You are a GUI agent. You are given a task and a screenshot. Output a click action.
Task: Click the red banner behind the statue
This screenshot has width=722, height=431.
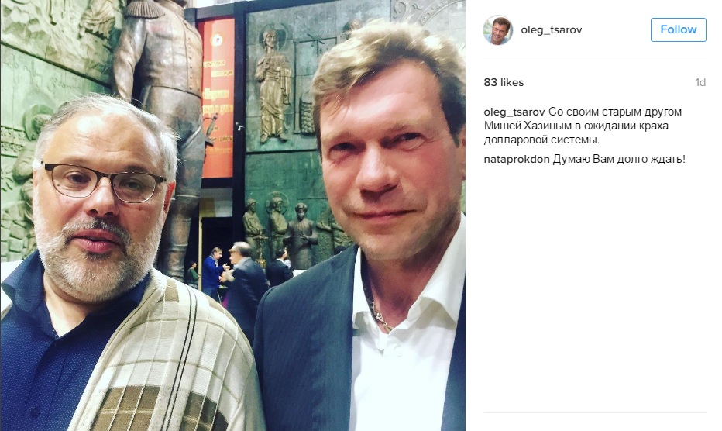[x=218, y=97]
